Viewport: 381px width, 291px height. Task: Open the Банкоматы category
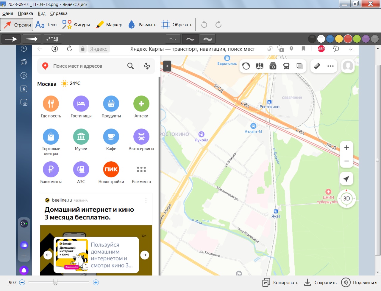51,173
